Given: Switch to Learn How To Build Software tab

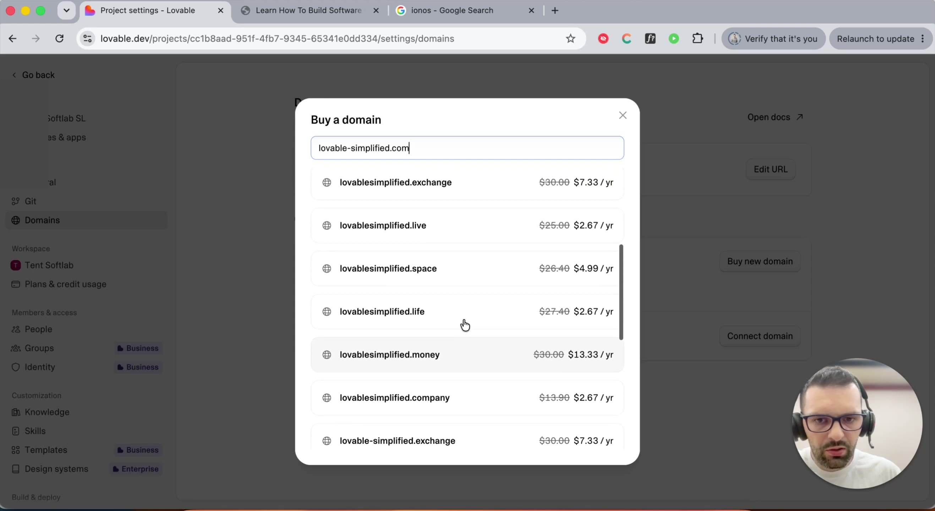Looking at the screenshot, I should tap(308, 11).
